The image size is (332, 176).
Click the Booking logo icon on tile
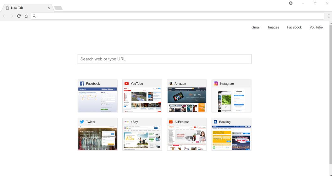(x=216, y=122)
